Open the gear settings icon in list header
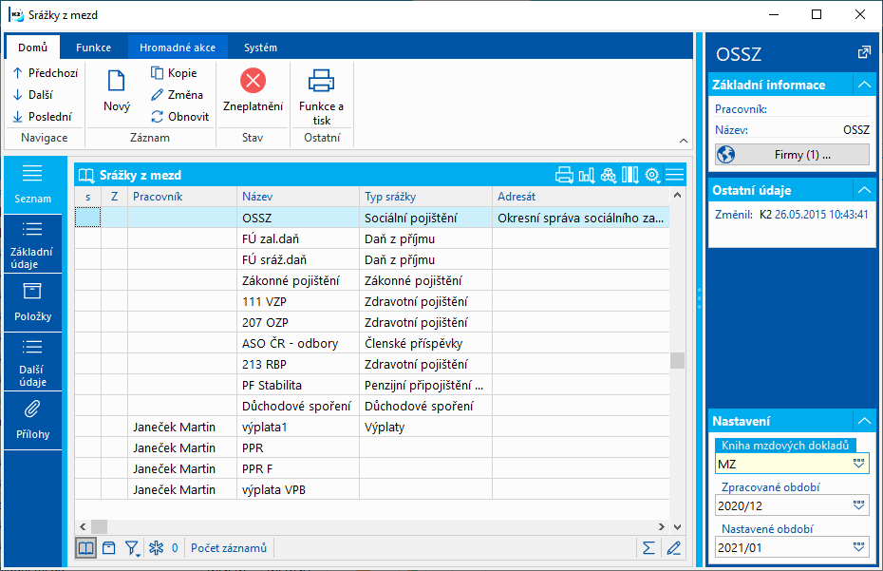Image resolution: width=883 pixels, height=571 pixels. point(652,176)
